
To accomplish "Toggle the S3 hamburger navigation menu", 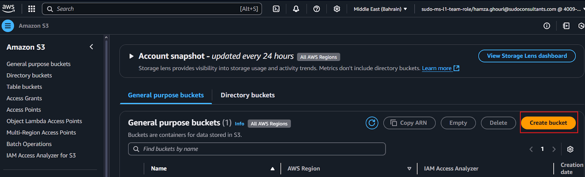I will (x=8, y=26).
